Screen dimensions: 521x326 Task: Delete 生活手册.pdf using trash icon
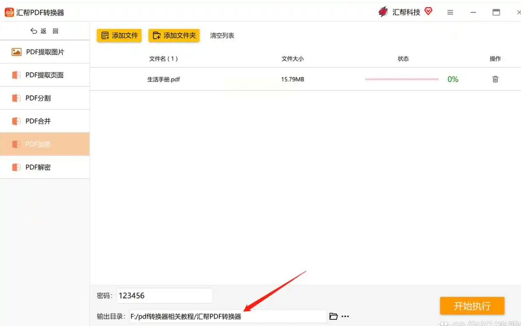pyautogui.click(x=495, y=79)
